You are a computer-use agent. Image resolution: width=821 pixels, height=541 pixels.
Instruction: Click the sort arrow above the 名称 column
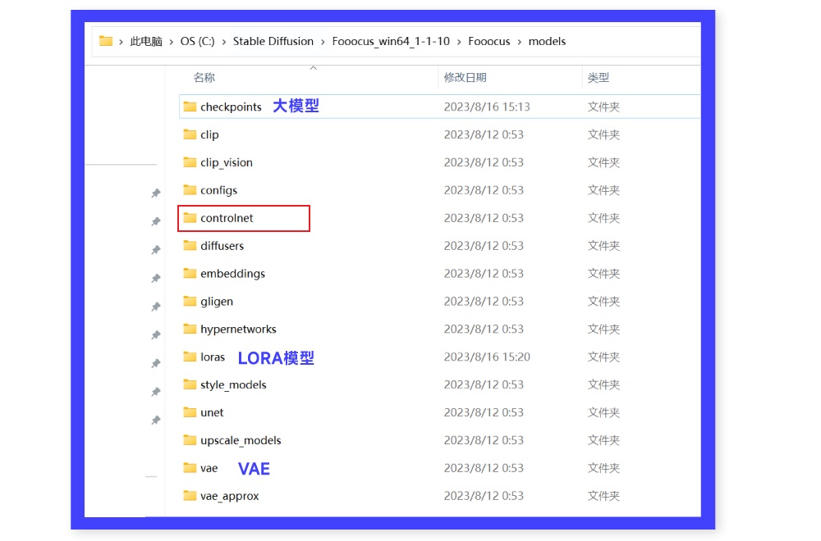[x=313, y=68]
